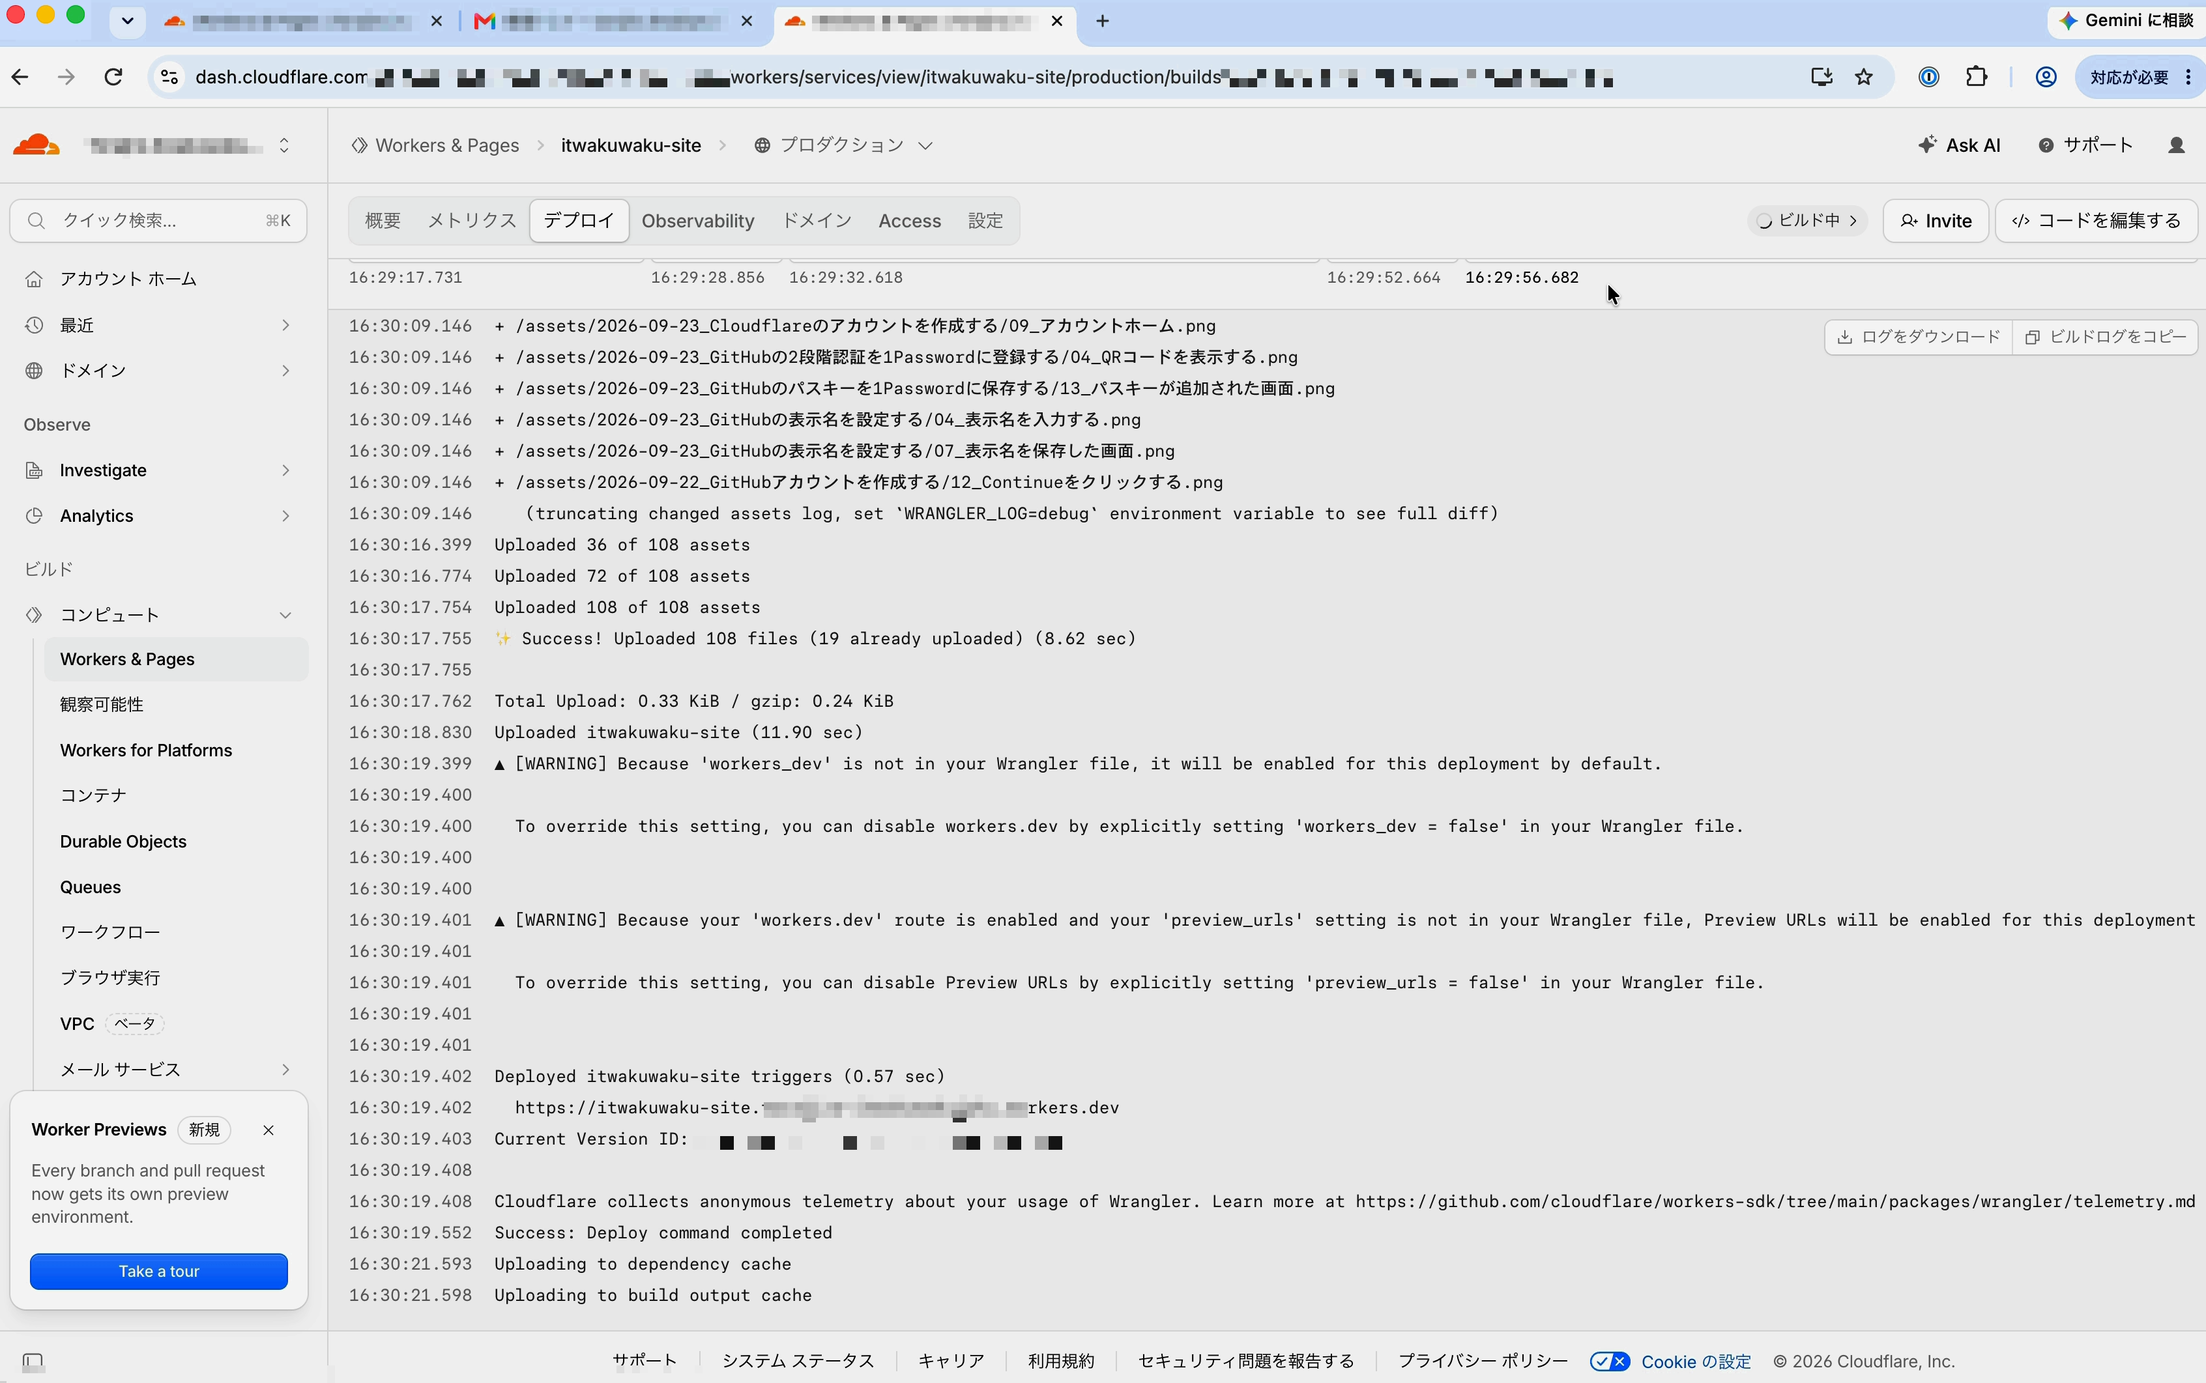Screen dimensions: 2206x1383
Task: Bookmark this page with star icon
Action: 1864,78
